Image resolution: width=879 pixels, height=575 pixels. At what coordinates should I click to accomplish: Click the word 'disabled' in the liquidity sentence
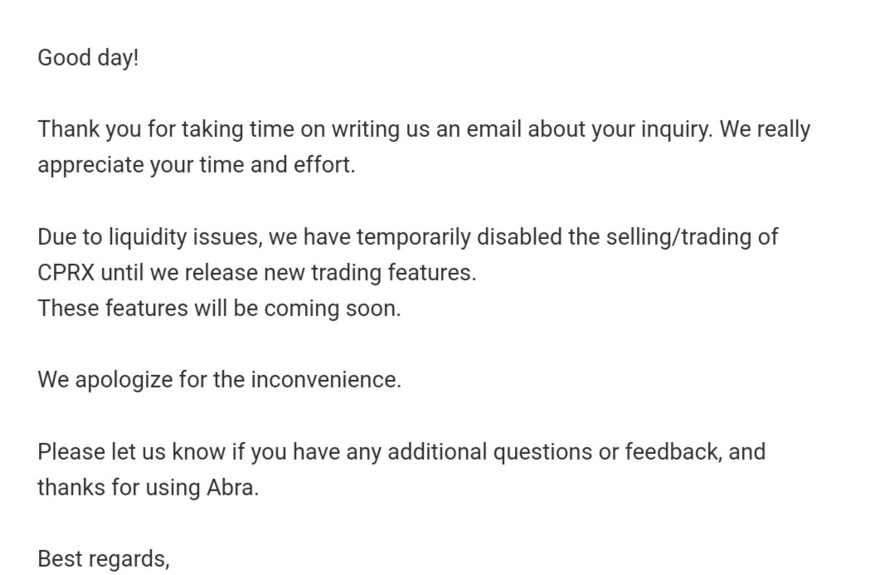click(520, 236)
